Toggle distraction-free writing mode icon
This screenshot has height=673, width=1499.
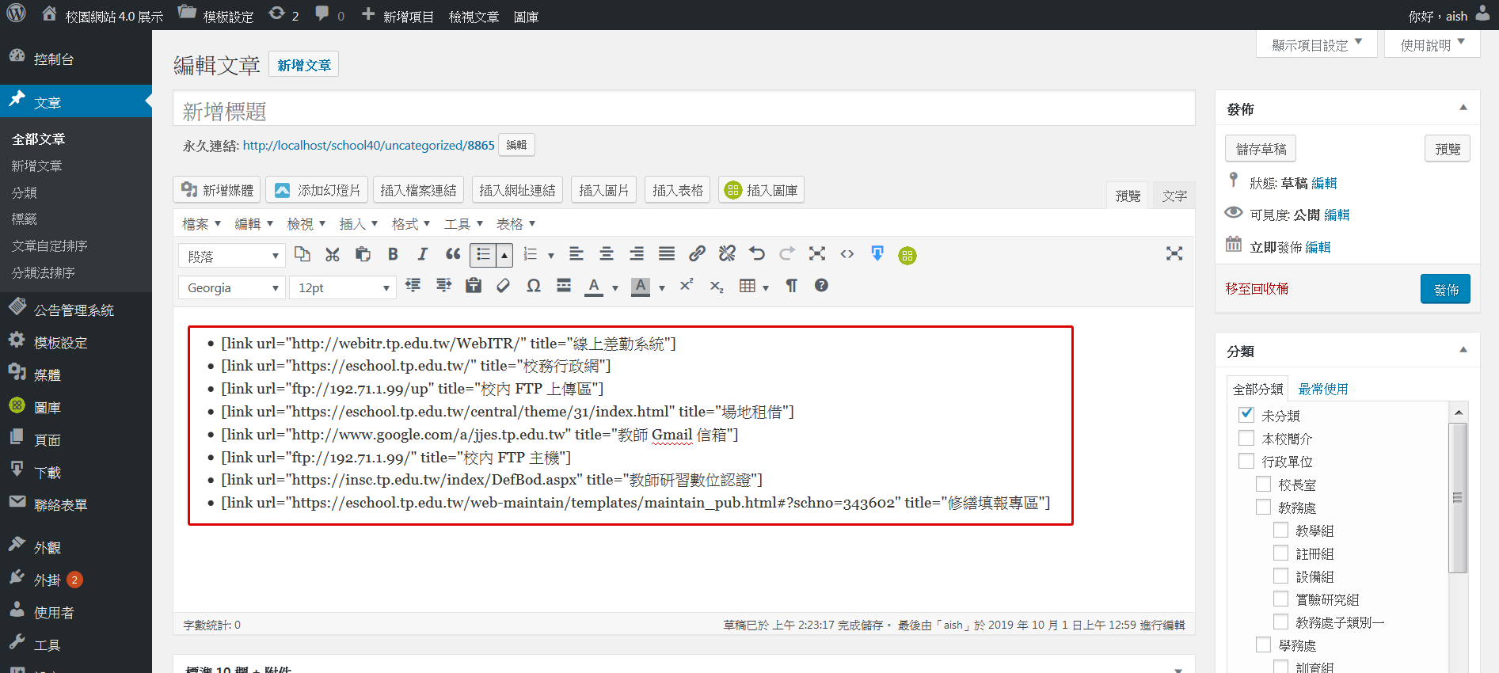click(1174, 254)
